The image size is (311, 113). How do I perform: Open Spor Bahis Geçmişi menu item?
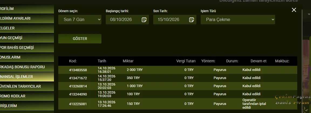coord(27,47)
